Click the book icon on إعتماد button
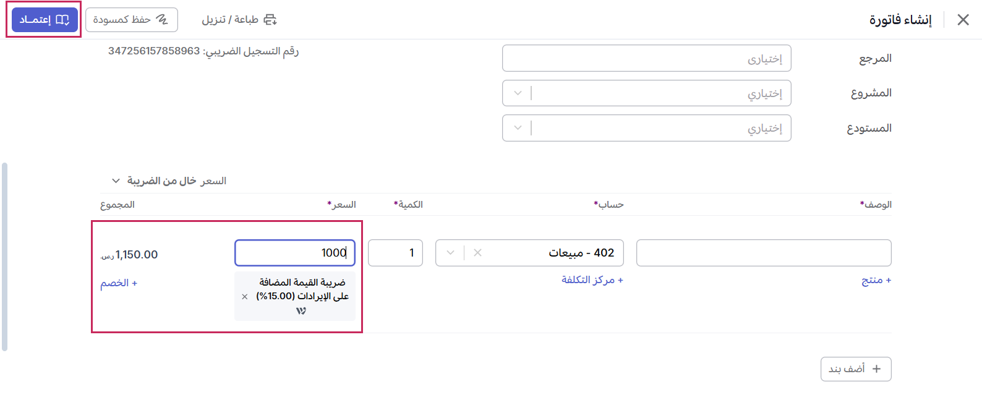The image size is (982, 413). coord(62,20)
